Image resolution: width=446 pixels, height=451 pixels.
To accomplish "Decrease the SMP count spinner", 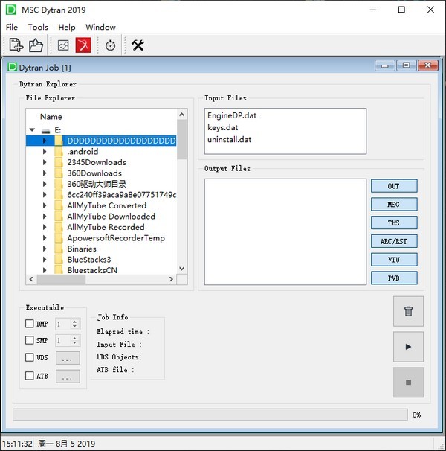I will (75, 343).
